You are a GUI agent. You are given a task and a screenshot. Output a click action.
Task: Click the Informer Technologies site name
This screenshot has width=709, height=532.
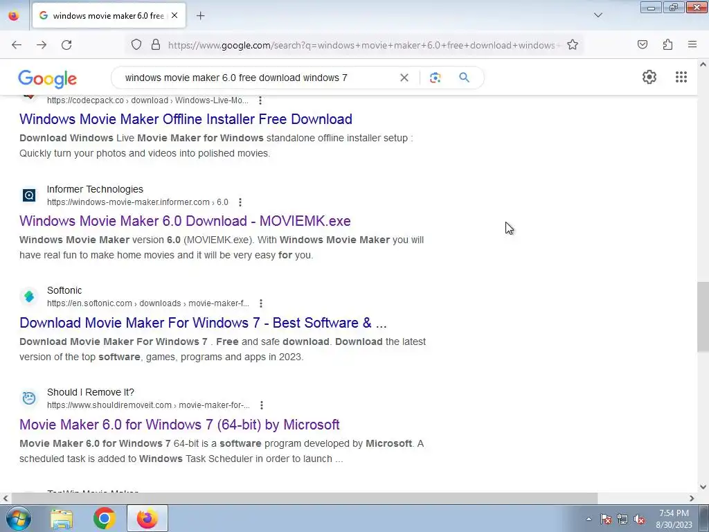click(95, 189)
